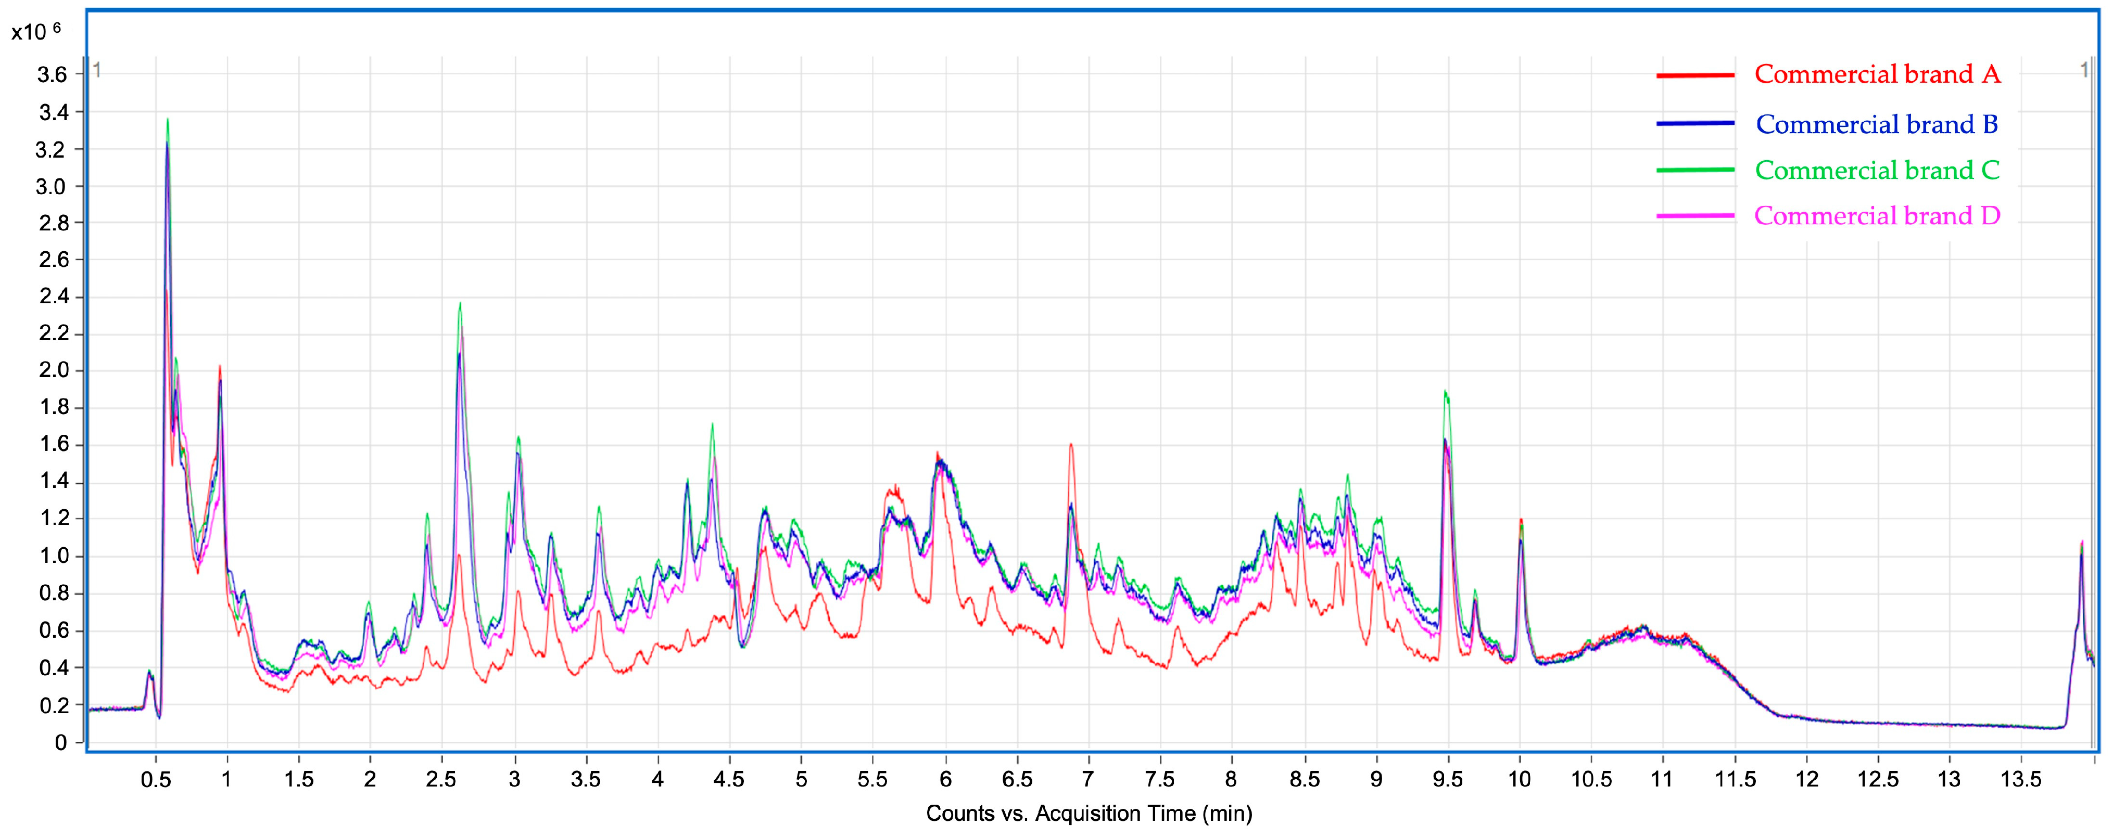The width and height of the screenshot is (2113, 838).
Task: Click the tallest green peak near 0.6 min
Action: click(x=167, y=121)
